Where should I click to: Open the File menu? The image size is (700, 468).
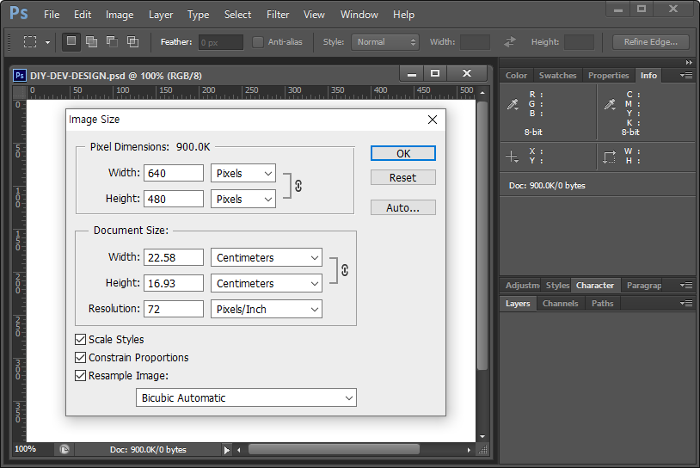tap(52, 15)
